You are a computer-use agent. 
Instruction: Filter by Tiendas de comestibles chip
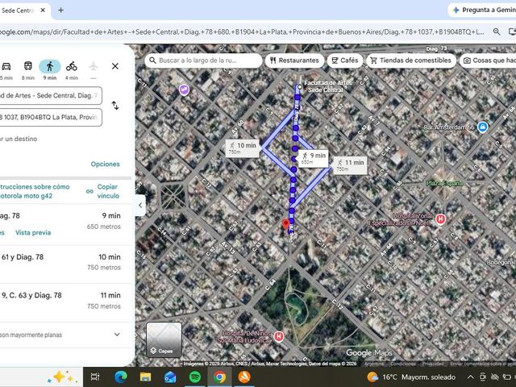coord(411,60)
